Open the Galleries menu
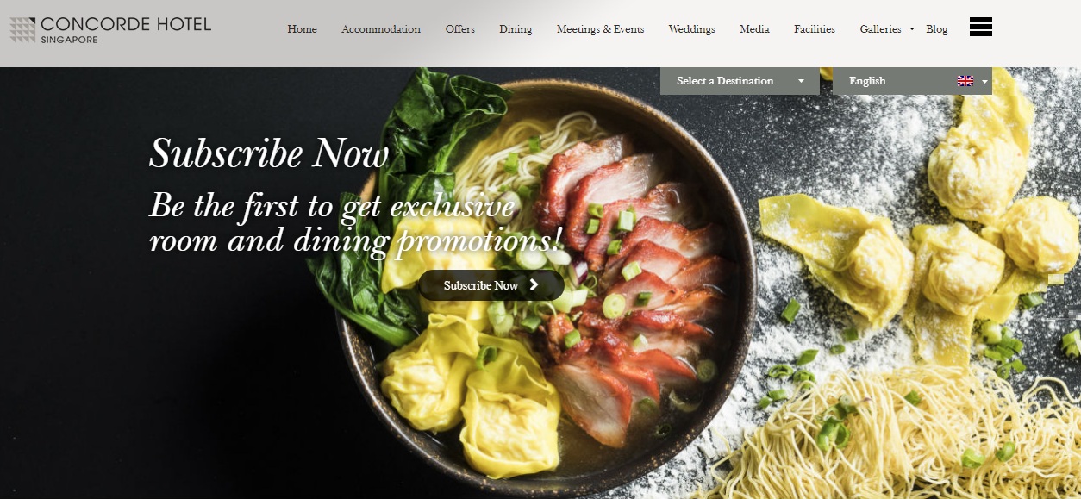Viewport: 1081px width, 499px height. [x=880, y=29]
